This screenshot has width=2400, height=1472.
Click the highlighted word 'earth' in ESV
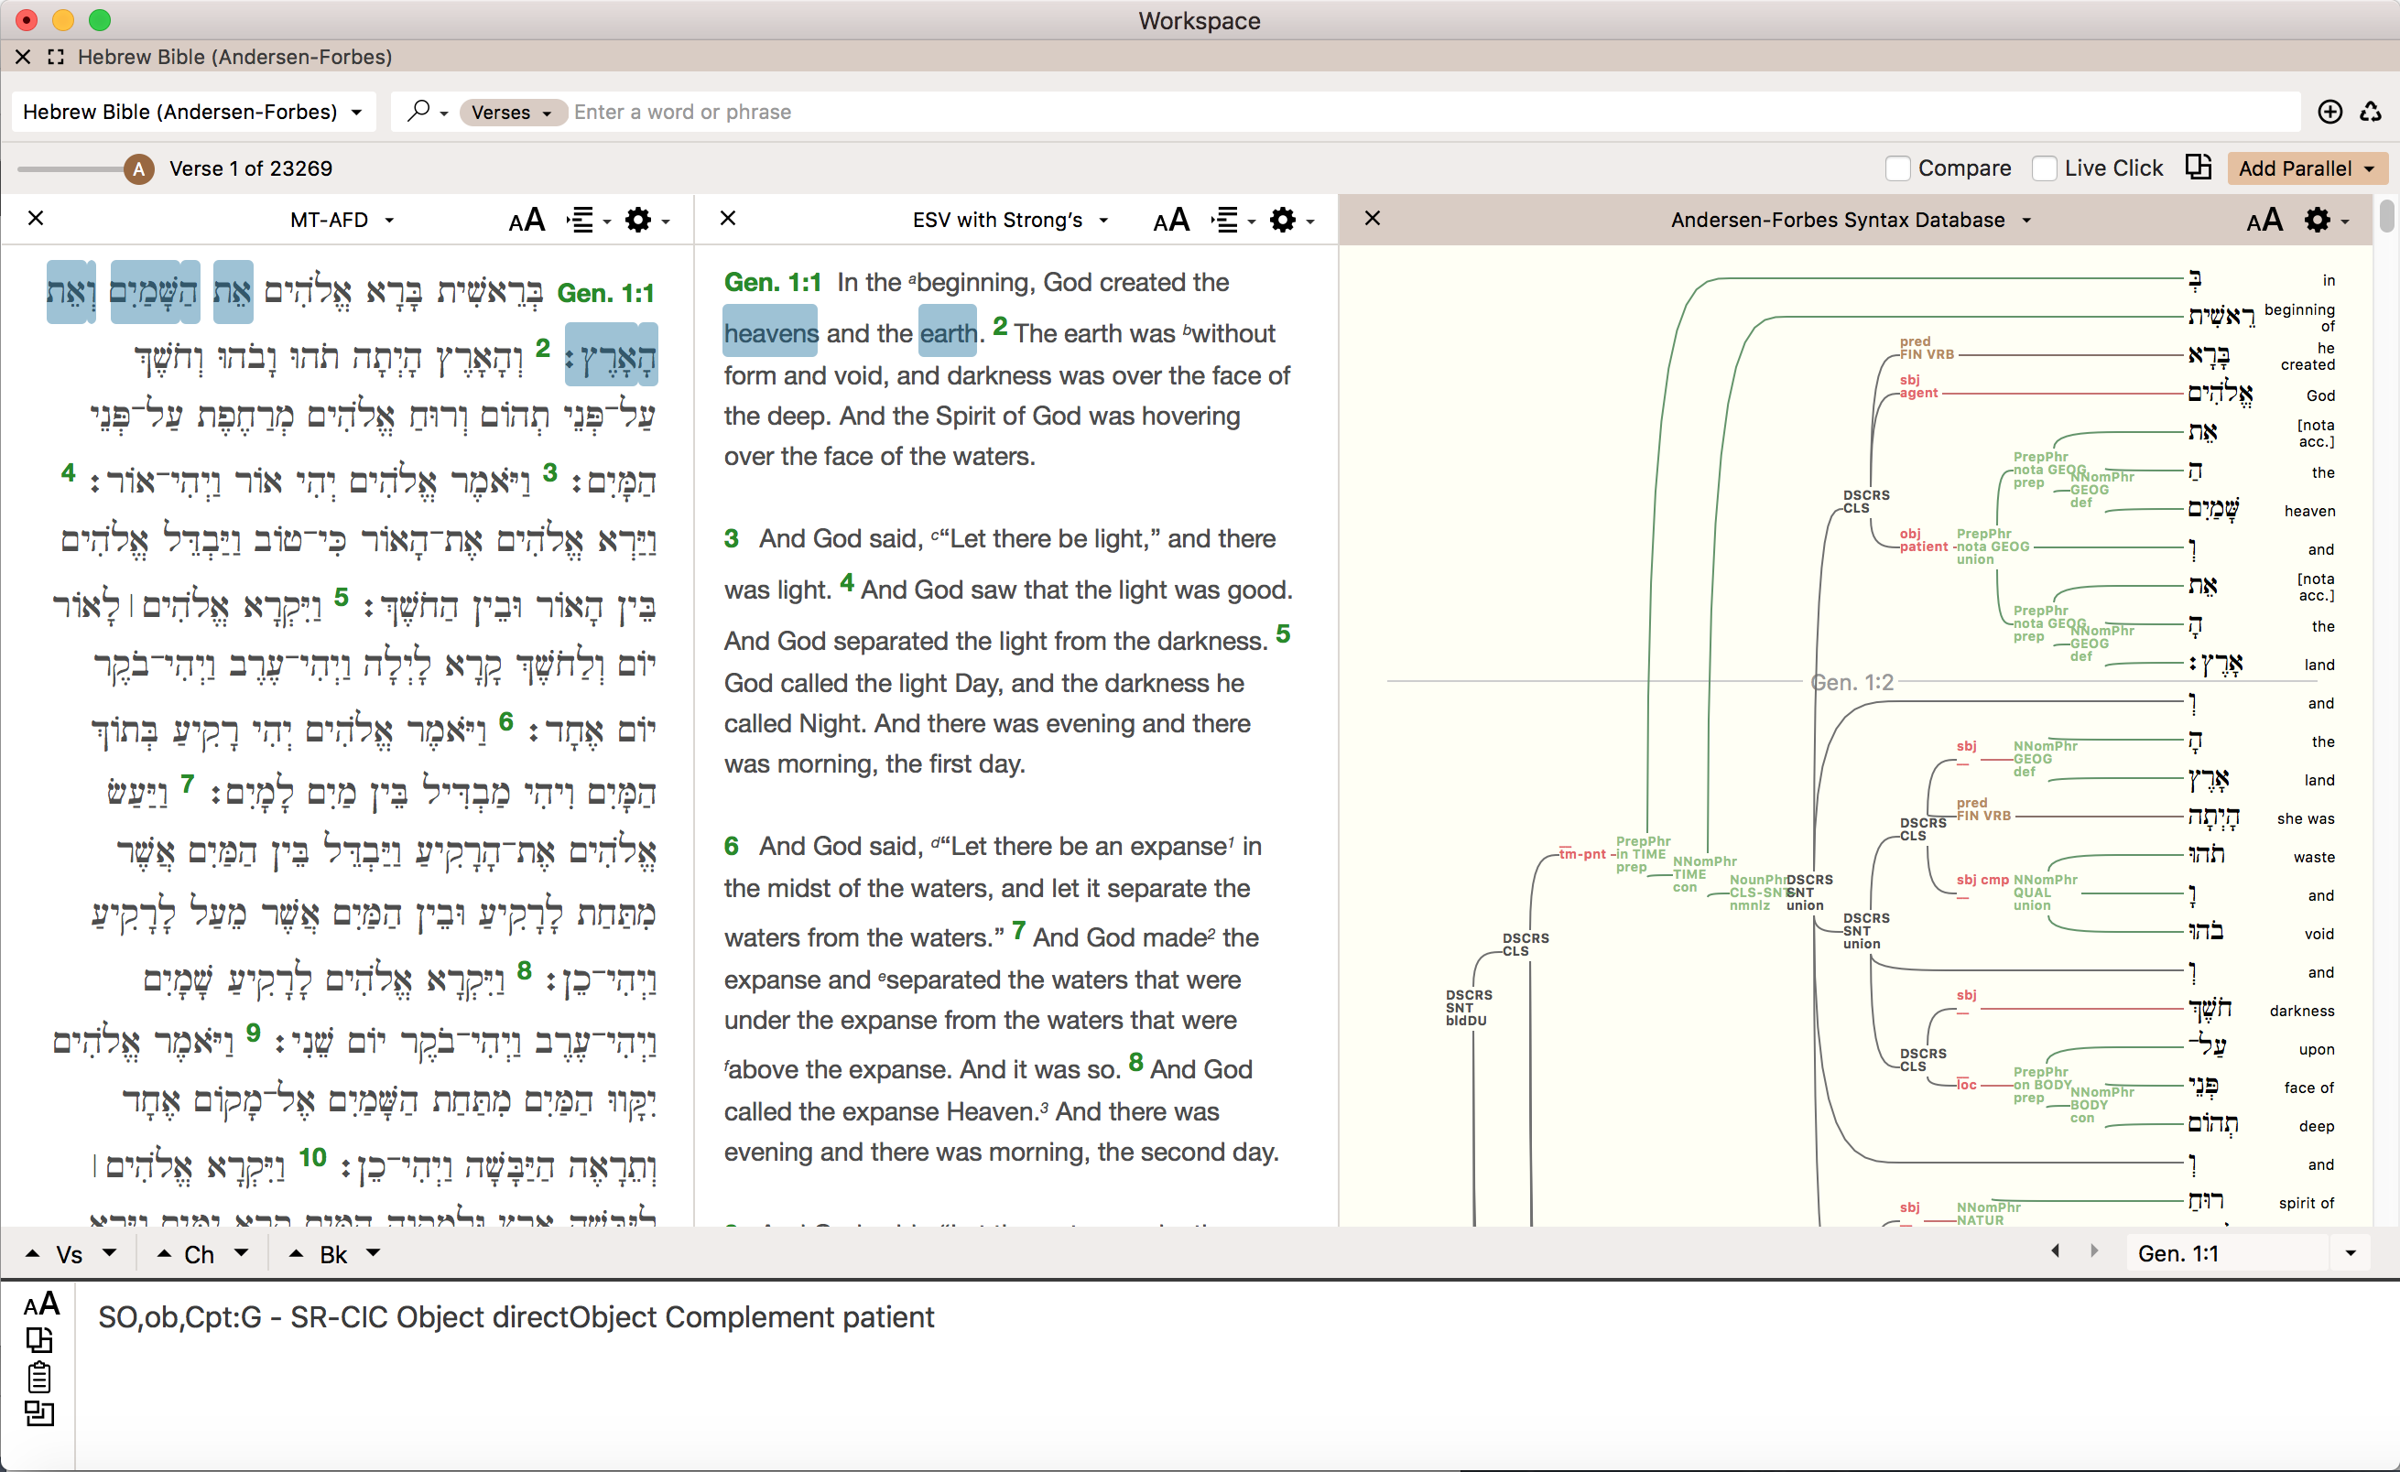948,333
